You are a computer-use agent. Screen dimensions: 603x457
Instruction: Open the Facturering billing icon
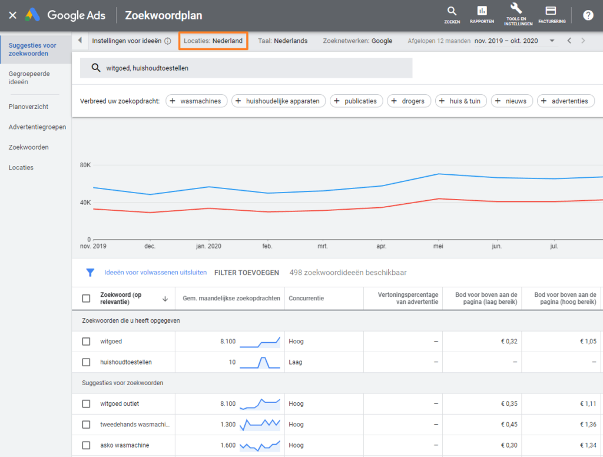coord(552,15)
